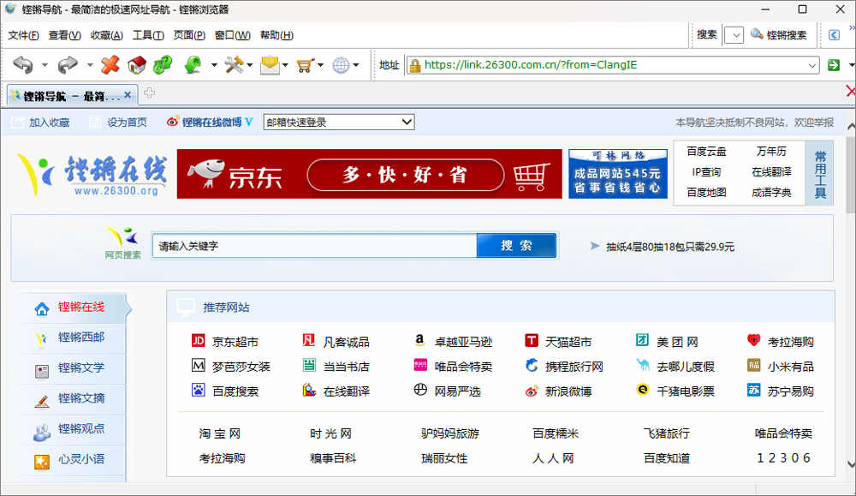
Task: Click the 常用工具 vertical tab
Action: [x=820, y=174]
